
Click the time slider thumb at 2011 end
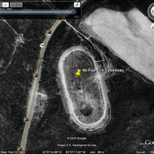[73, 12]
